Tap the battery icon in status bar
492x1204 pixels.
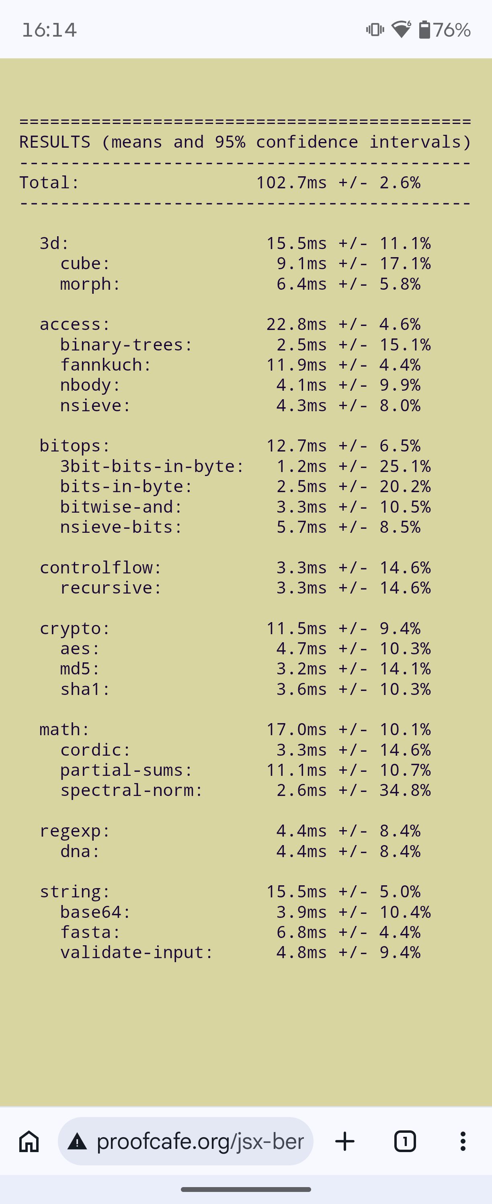(x=424, y=29)
